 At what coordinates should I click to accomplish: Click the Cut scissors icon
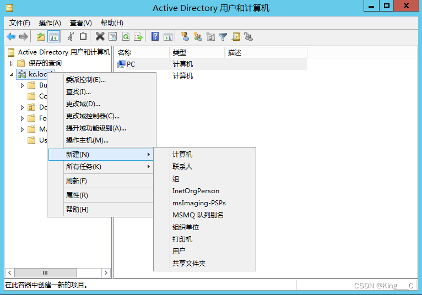pyautogui.click(x=71, y=36)
